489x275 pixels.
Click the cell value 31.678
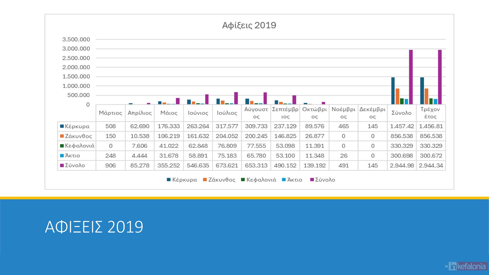169,156
